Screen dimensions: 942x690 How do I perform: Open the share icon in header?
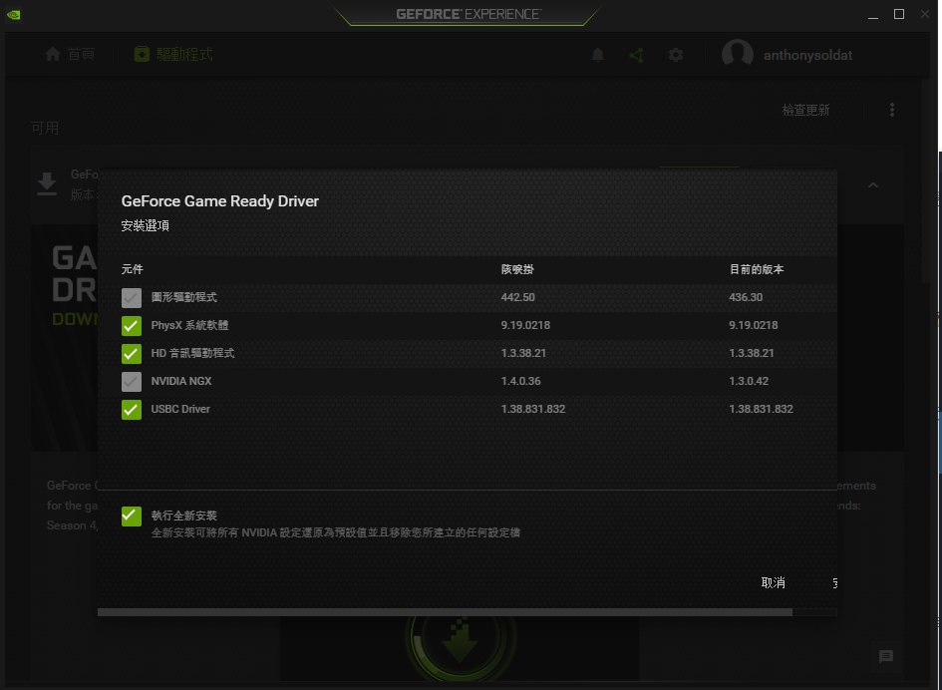(x=636, y=55)
